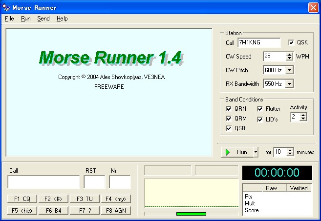Increase CW Speed with the up arrow
The width and height of the screenshot is (321, 221).
[x=289, y=54]
